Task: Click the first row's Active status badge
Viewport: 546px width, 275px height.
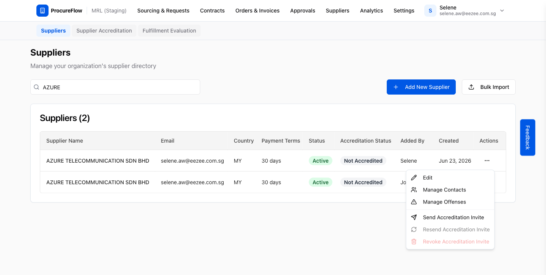Action: pyautogui.click(x=320, y=161)
